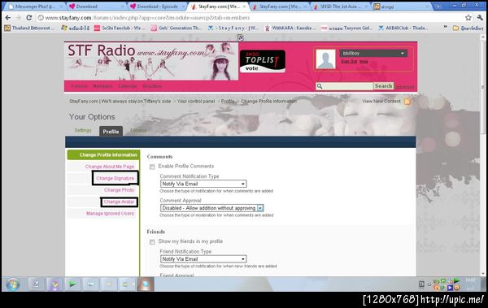The height and width of the screenshot is (308, 488).
Task: Open Calendar in pink navigation bar
Action: coord(128,86)
